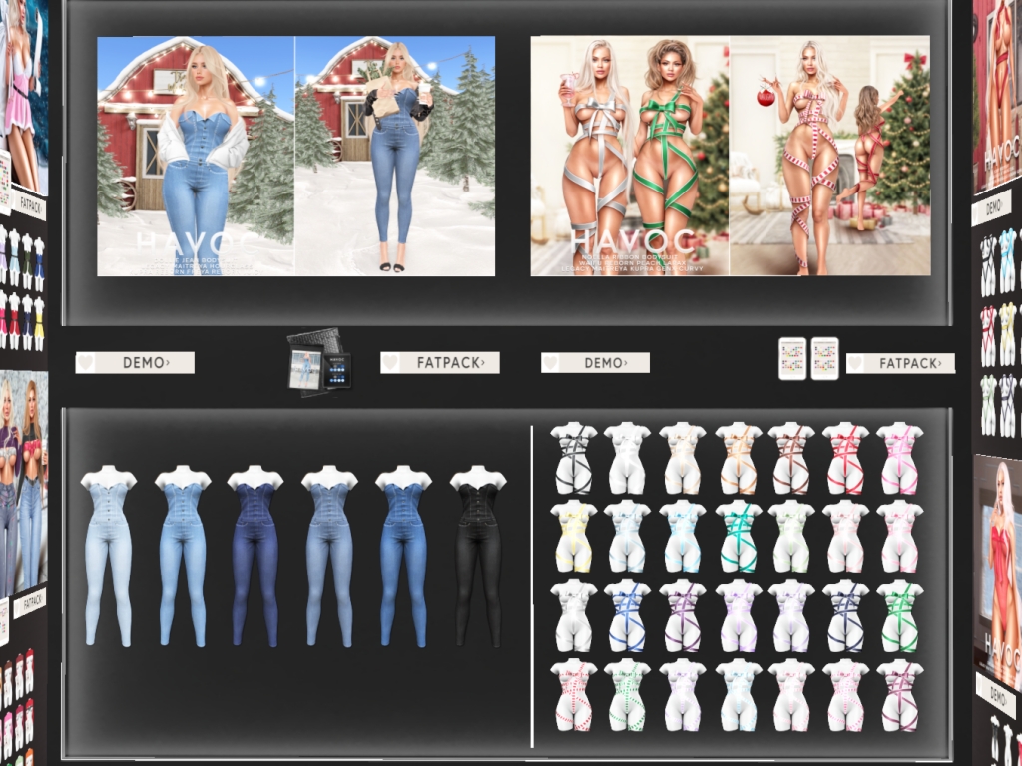Get the DEMO for the jeans bodysuit
This screenshot has width=1022, height=766.
click(145, 363)
